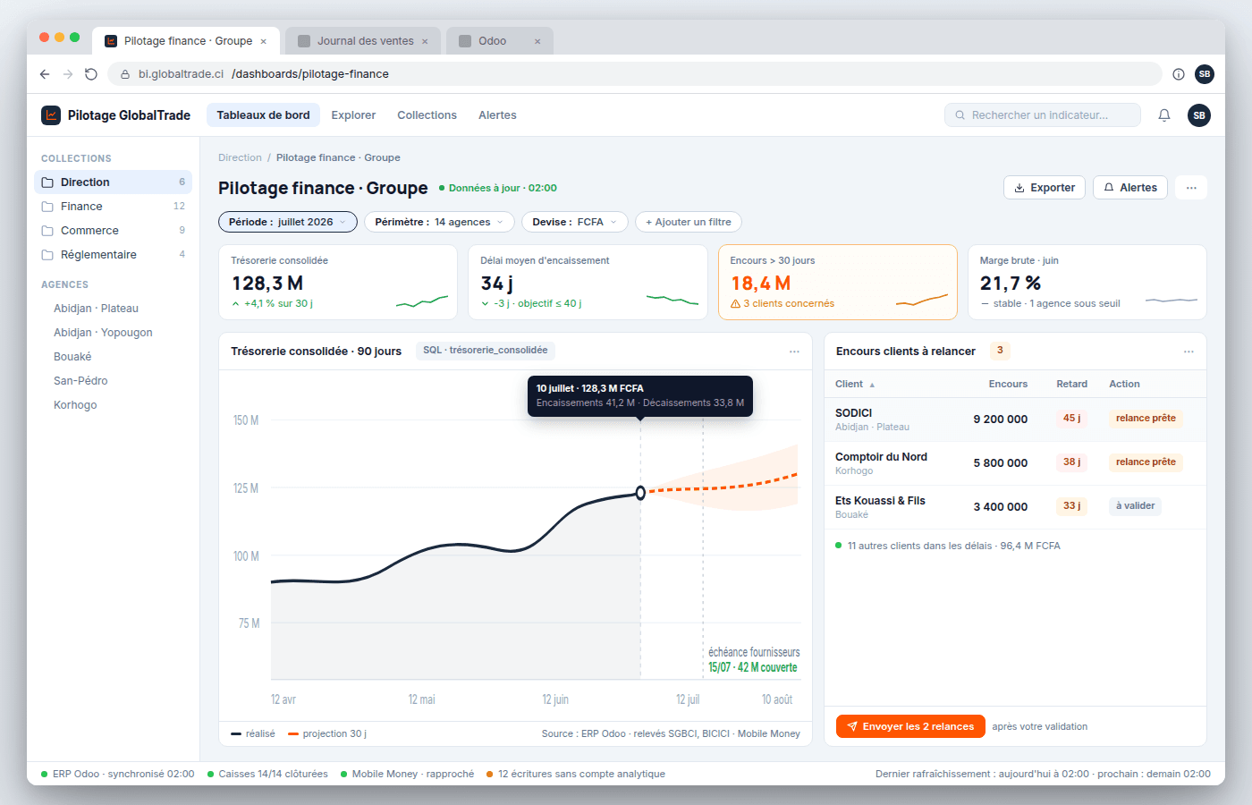Click the SB user avatar in the app header
This screenshot has width=1252, height=805.
[1199, 115]
